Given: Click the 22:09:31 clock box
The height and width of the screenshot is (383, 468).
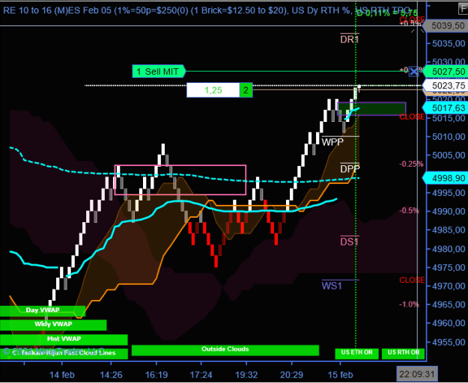Looking at the screenshot, I should click(417, 374).
